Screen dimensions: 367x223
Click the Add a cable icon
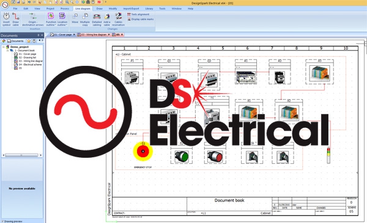click(x=106, y=19)
